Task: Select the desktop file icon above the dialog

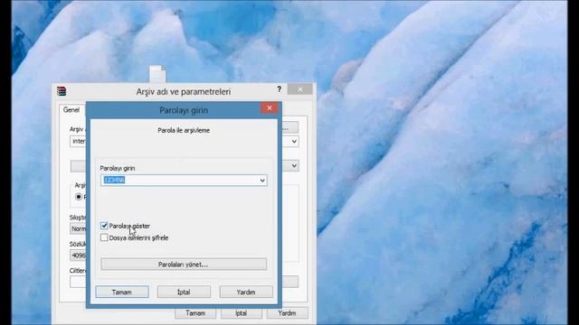Action: click(x=157, y=74)
